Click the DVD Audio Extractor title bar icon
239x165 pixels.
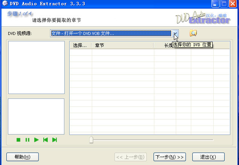[x=5, y=3]
